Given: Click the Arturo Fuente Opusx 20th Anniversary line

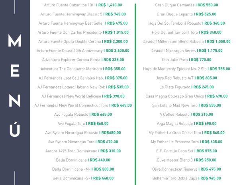Looking at the screenshot, I should pyautogui.click(x=83, y=51).
